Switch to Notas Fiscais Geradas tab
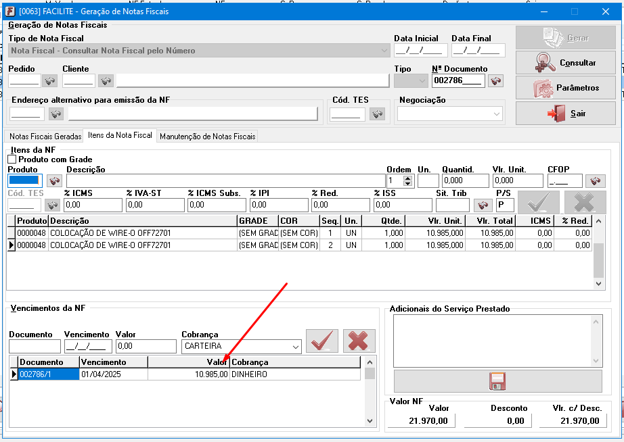Image resolution: width=624 pixels, height=442 pixels. click(x=45, y=137)
